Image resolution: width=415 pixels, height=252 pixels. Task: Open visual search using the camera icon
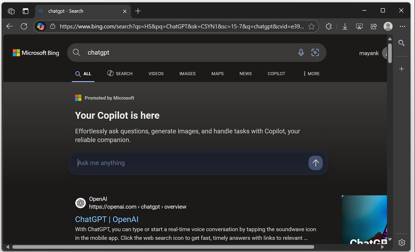(315, 53)
